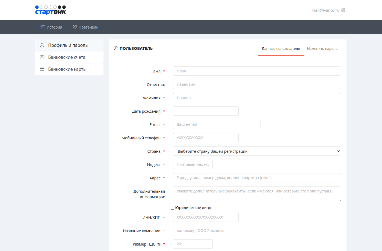The image size is (382, 251).
Task: Click the user icon beside ПОЛЬЗОВАТЕЛЬ heading
Action: (116, 48)
